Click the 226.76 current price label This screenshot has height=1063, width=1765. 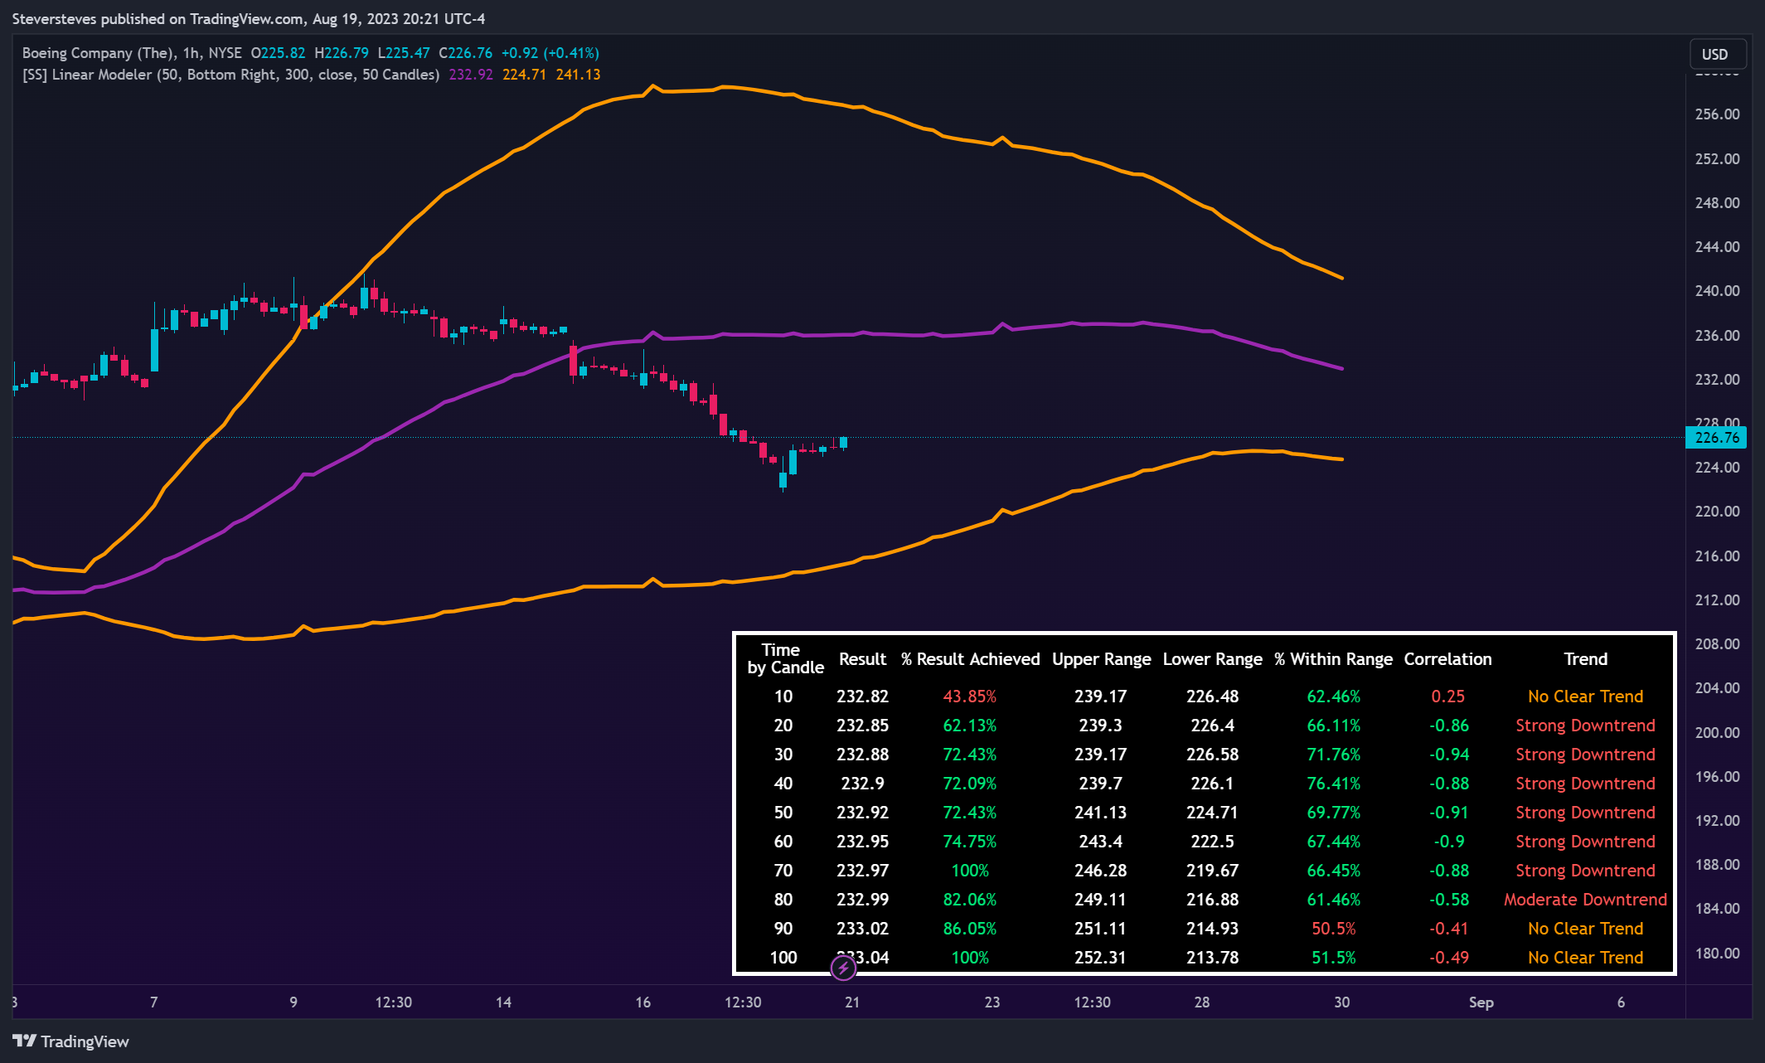[x=1716, y=438]
